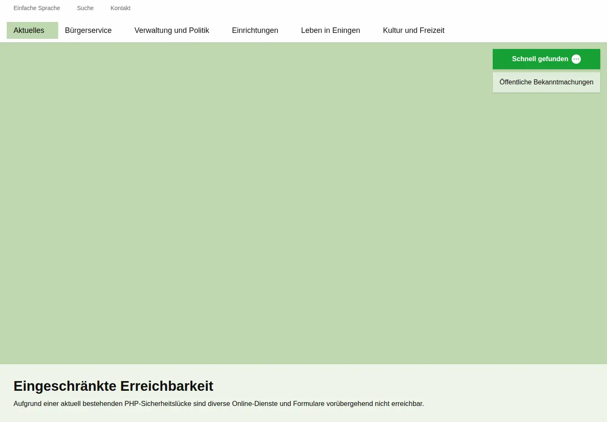Select the Einrichtungen menu item
This screenshot has width=607, height=422.
click(x=255, y=30)
